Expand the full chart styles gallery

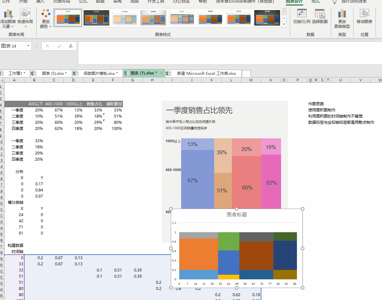point(284,24)
